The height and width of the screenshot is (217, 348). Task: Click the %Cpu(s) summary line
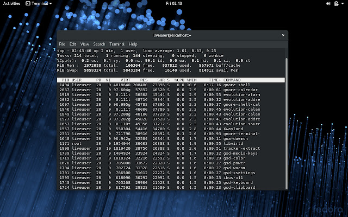(153, 60)
